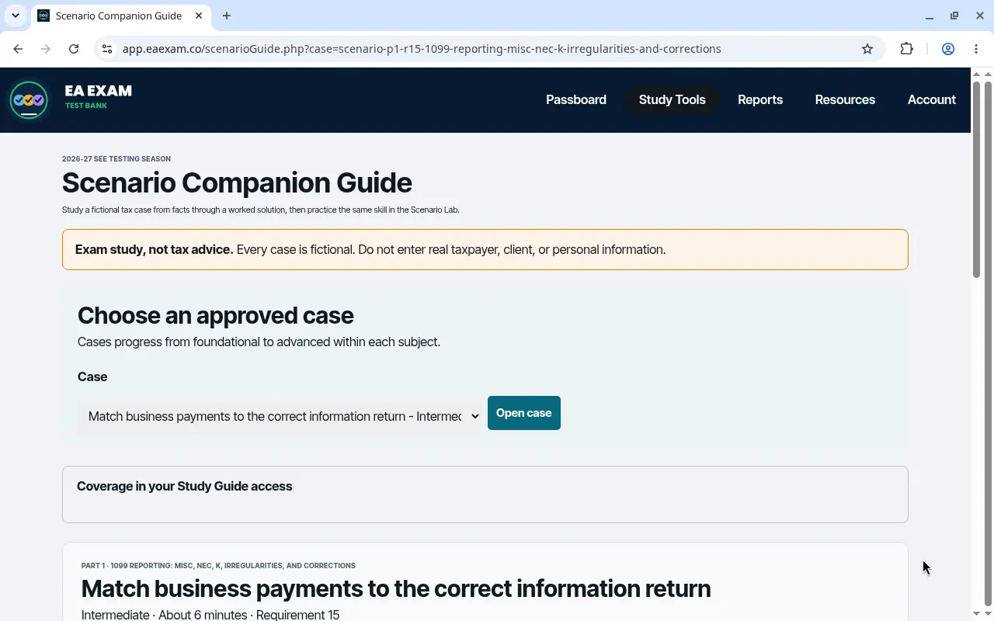The image size is (994, 621).
Task: Open the Resources menu item
Action: click(x=845, y=99)
